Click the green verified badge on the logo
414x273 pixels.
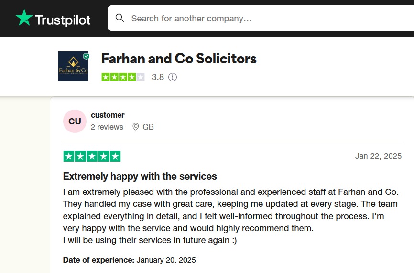click(86, 56)
